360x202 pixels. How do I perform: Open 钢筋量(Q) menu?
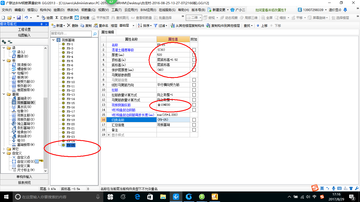(88, 10)
